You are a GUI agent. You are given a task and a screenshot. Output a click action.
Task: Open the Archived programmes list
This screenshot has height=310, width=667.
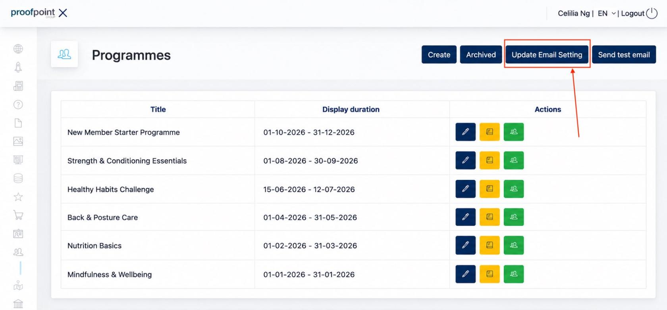tap(481, 55)
